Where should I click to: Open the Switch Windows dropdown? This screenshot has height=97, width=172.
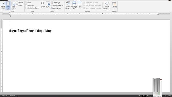click(107, 5)
